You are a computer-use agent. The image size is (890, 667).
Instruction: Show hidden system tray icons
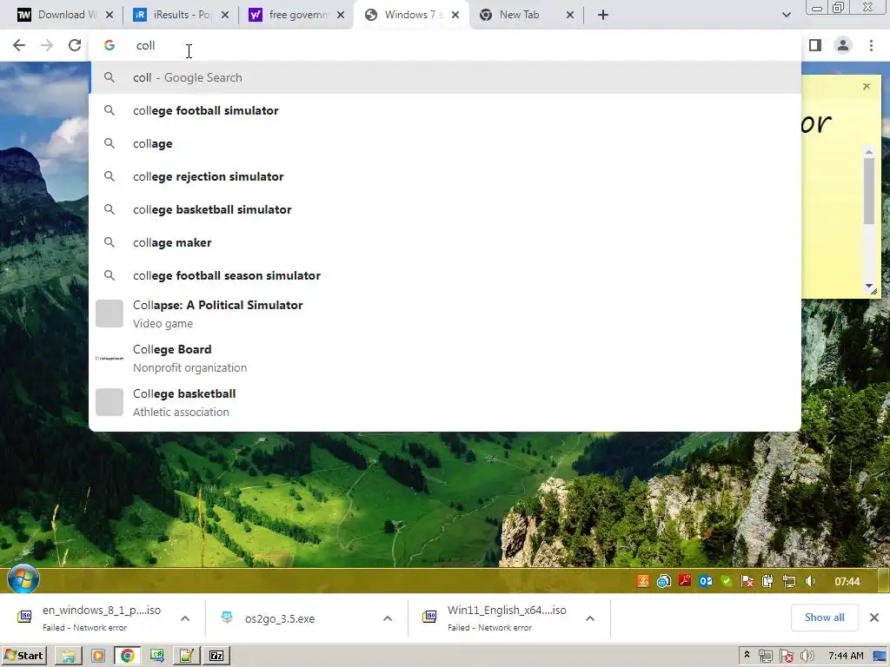747,655
